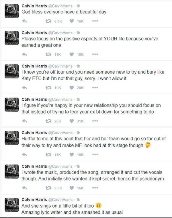Reply to the 'Please focus on the positive' tweet
172x218 pixels.
click(25, 54)
